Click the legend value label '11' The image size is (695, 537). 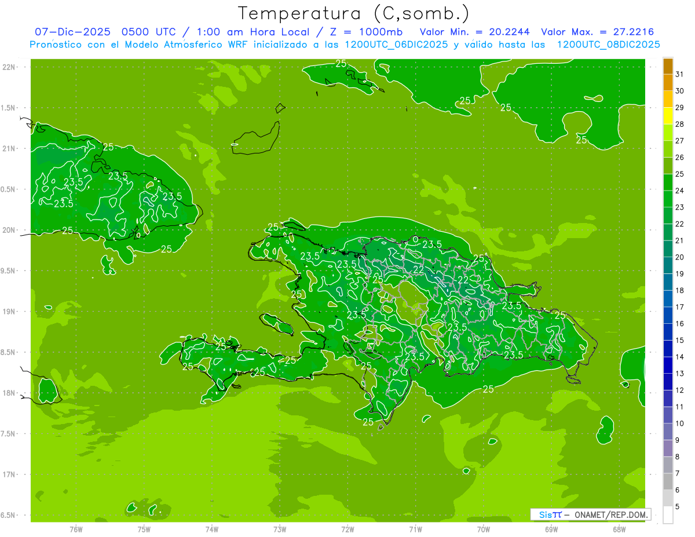(x=680, y=407)
